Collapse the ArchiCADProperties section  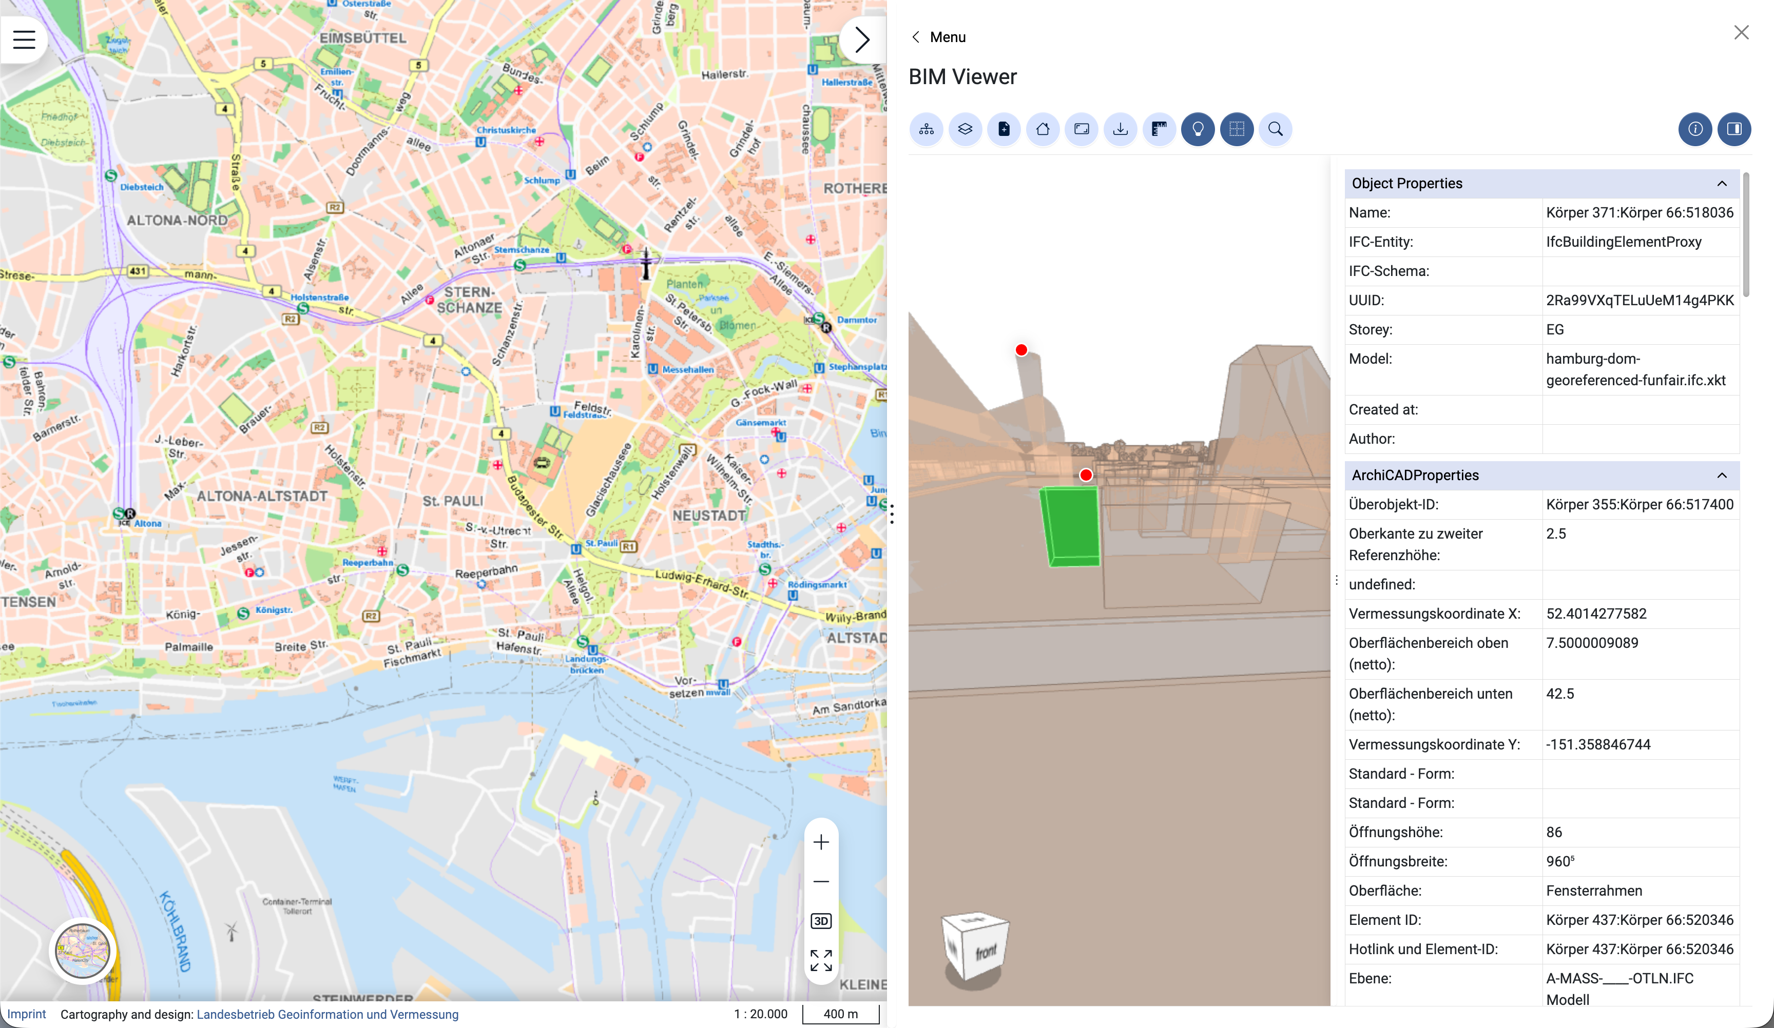[x=1722, y=476]
